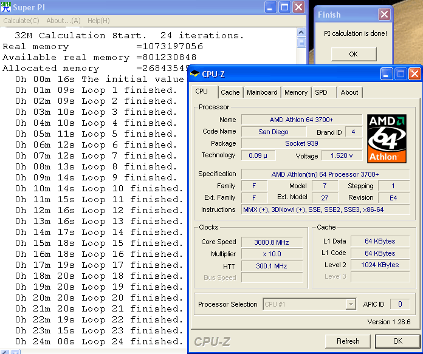This screenshot has height=354, width=423.
Task: Maximize the Super PI window
Action: click(284, 7)
